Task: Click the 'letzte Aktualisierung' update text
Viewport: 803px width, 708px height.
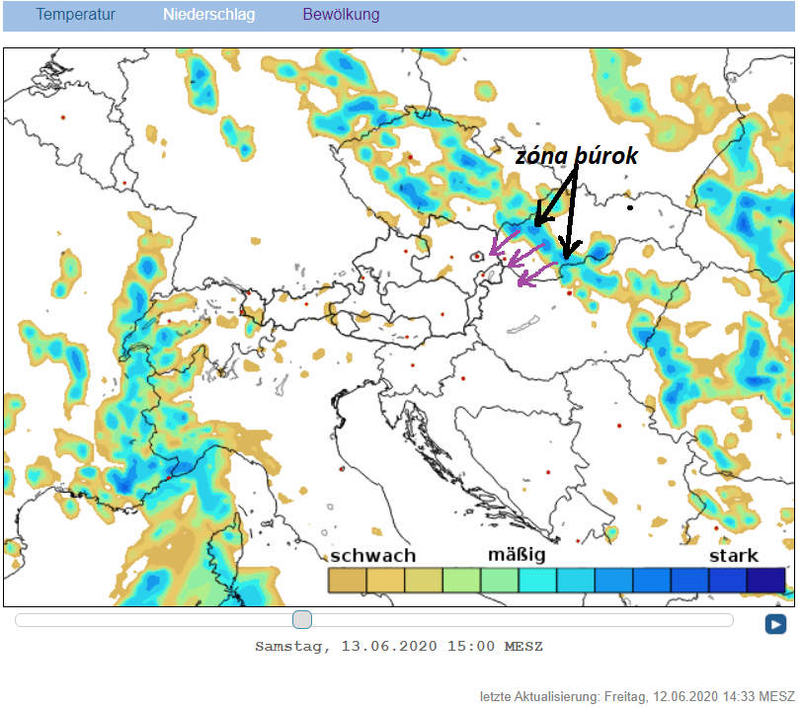Action: coord(637,696)
